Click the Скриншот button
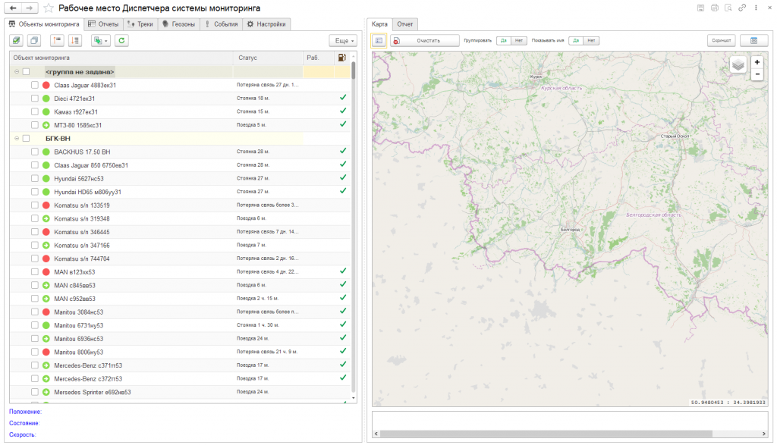 [x=721, y=40]
